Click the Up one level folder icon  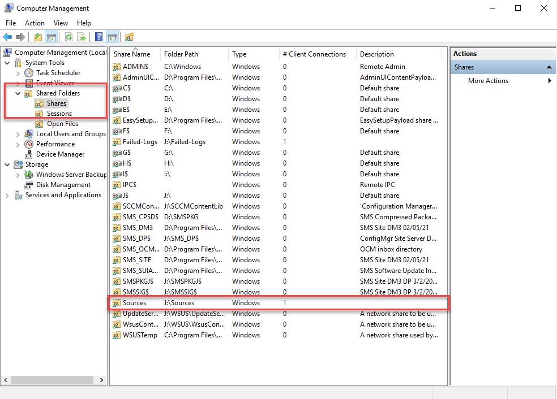point(38,37)
